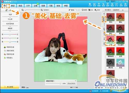Apply the 反色 effect thumbnail

pos(120,64)
